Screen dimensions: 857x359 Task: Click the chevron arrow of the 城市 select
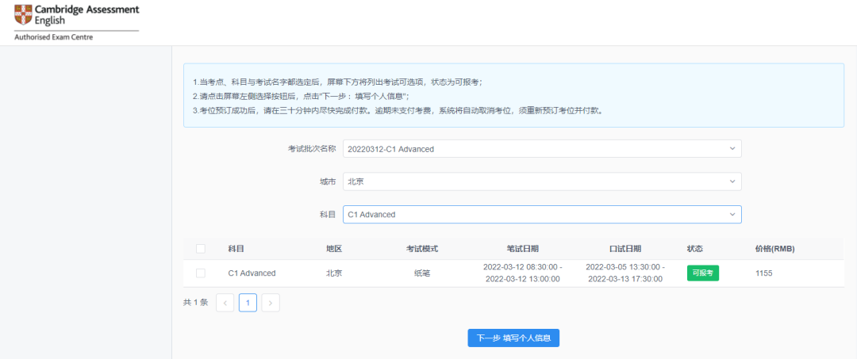coord(732,181)
